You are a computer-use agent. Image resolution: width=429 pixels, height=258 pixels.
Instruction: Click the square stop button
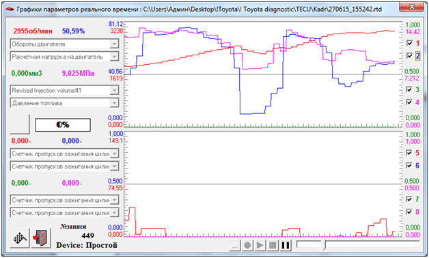[x=273, y=245]
